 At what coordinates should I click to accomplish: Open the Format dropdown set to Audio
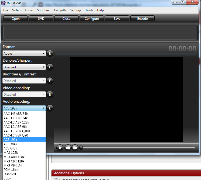tap(24, 53)
